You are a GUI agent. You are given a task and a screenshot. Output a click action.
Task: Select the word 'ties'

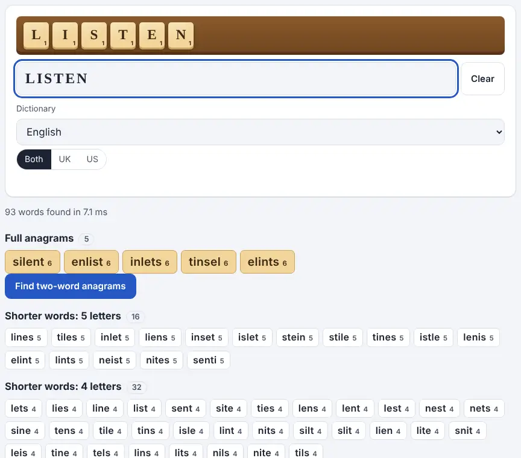(270, 409)
